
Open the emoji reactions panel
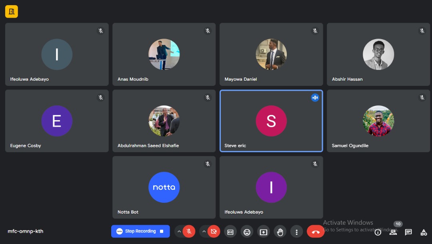(x=247, y=231)
